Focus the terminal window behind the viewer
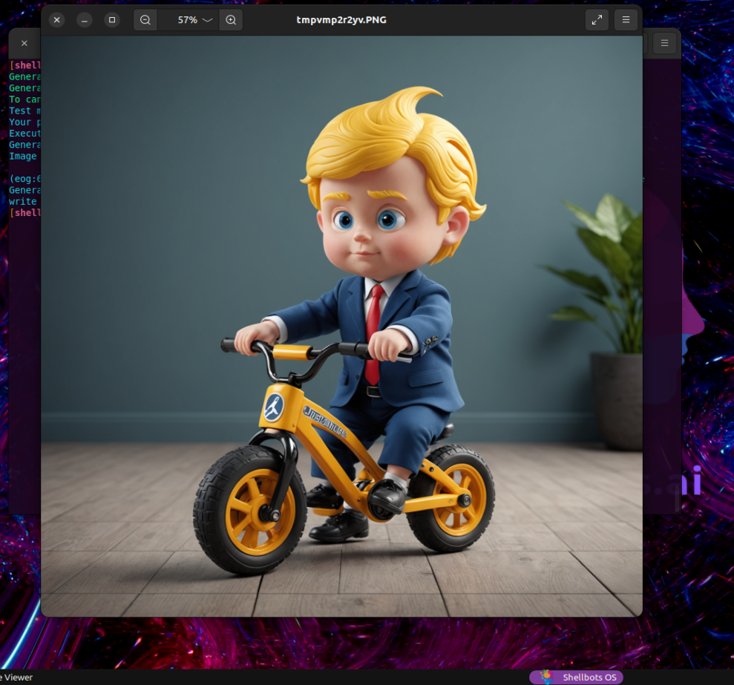Image resolution: width=734 pixels, height=685 pixels. tap(24, 297)
